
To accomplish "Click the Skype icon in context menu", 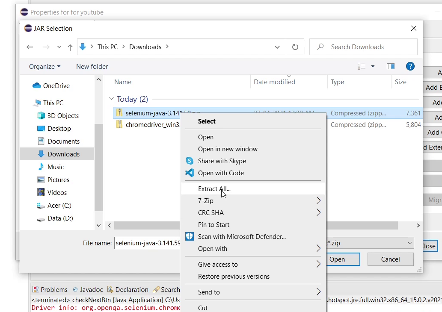I will pyautogui.click(x=190, y=161).
